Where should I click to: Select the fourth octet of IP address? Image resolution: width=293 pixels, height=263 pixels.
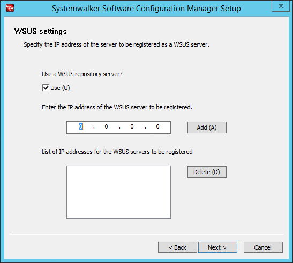tap(157, 126)
